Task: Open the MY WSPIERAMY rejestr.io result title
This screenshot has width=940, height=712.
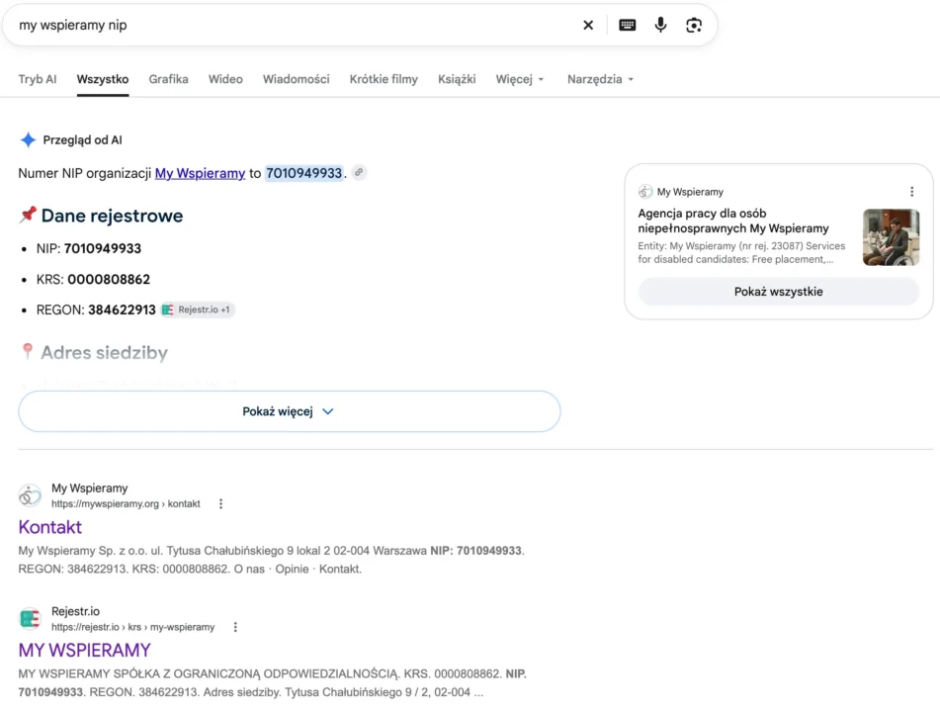Action: click(85, 651)
